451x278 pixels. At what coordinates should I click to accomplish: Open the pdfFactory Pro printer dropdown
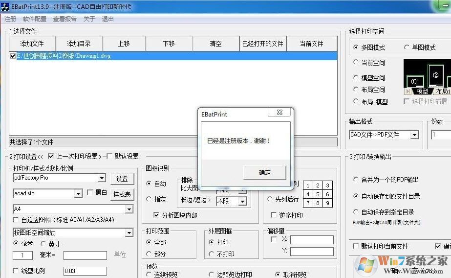pos(102,178)
